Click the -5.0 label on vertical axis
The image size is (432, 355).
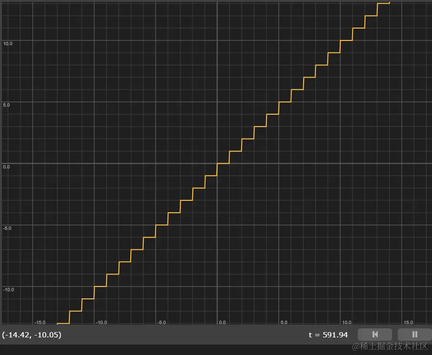pos(7,228)
